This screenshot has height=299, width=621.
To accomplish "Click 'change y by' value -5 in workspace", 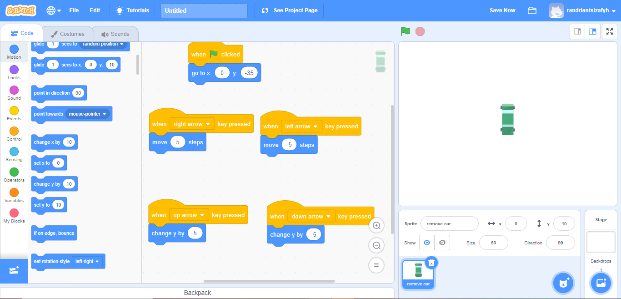I will (x=314, y=234).
